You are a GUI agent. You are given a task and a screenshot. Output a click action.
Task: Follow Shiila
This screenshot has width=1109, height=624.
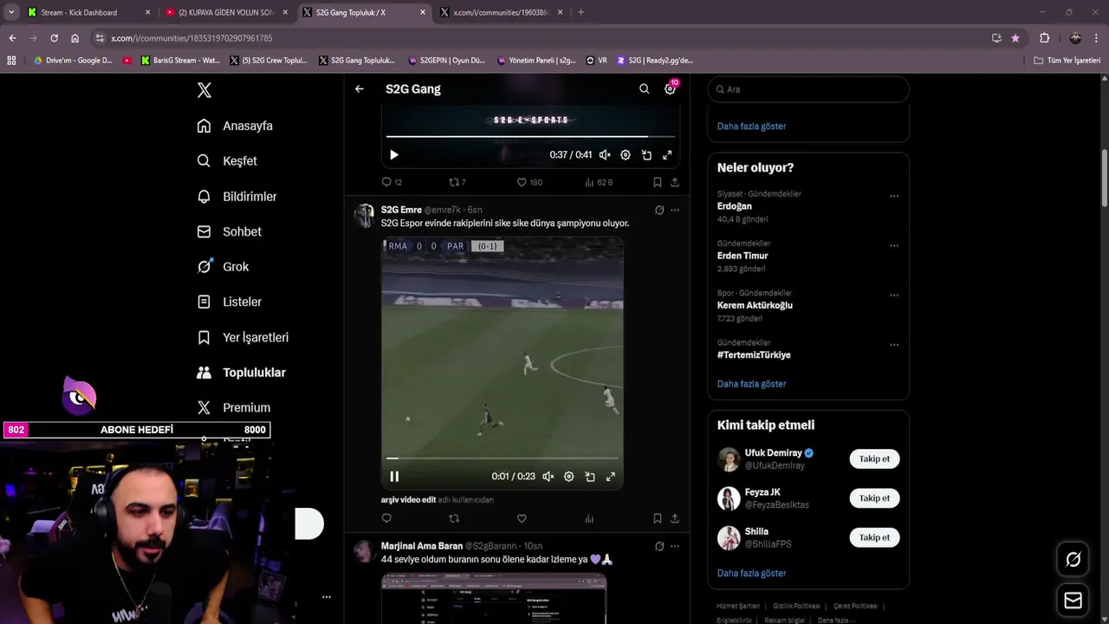[874, 537]
